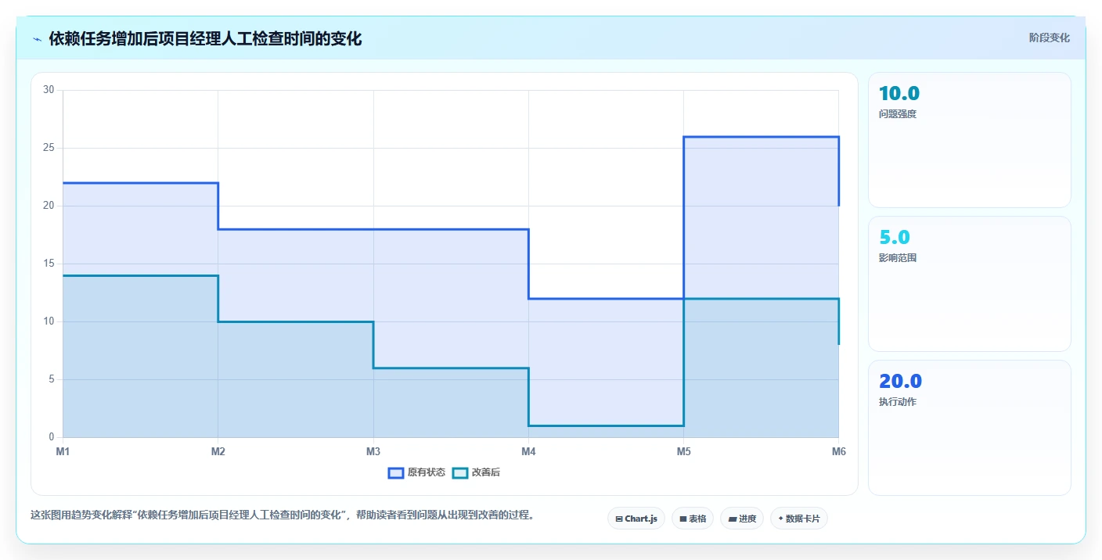
Task: Click the M6 x-axis label
Action: [x=839, y=451]
